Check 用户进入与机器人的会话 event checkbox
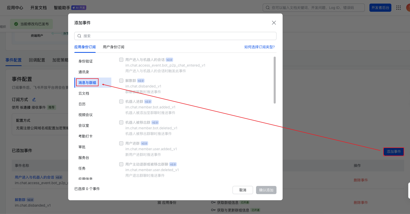The height and width of the screenshot is (214, 410). click(121, 60)
